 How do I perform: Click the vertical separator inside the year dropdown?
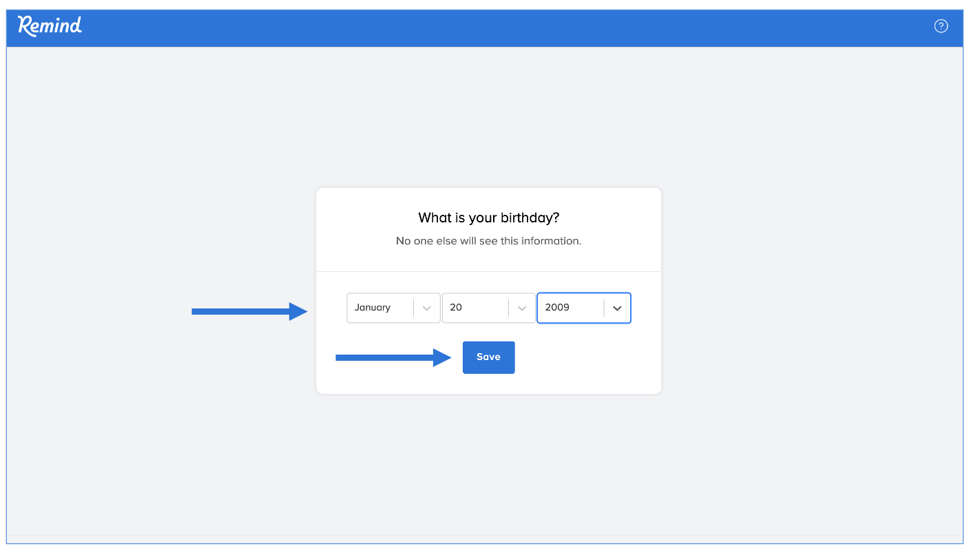tap(604, 308)
